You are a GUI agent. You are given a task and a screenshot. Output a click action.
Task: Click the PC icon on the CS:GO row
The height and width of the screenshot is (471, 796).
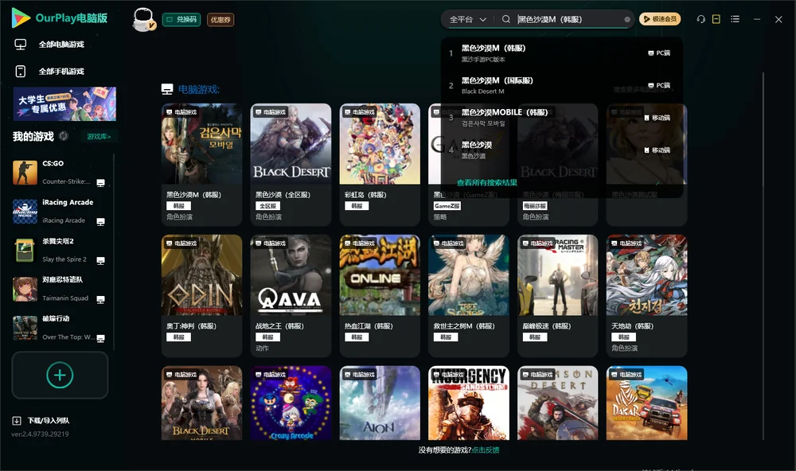pos(100,183)
